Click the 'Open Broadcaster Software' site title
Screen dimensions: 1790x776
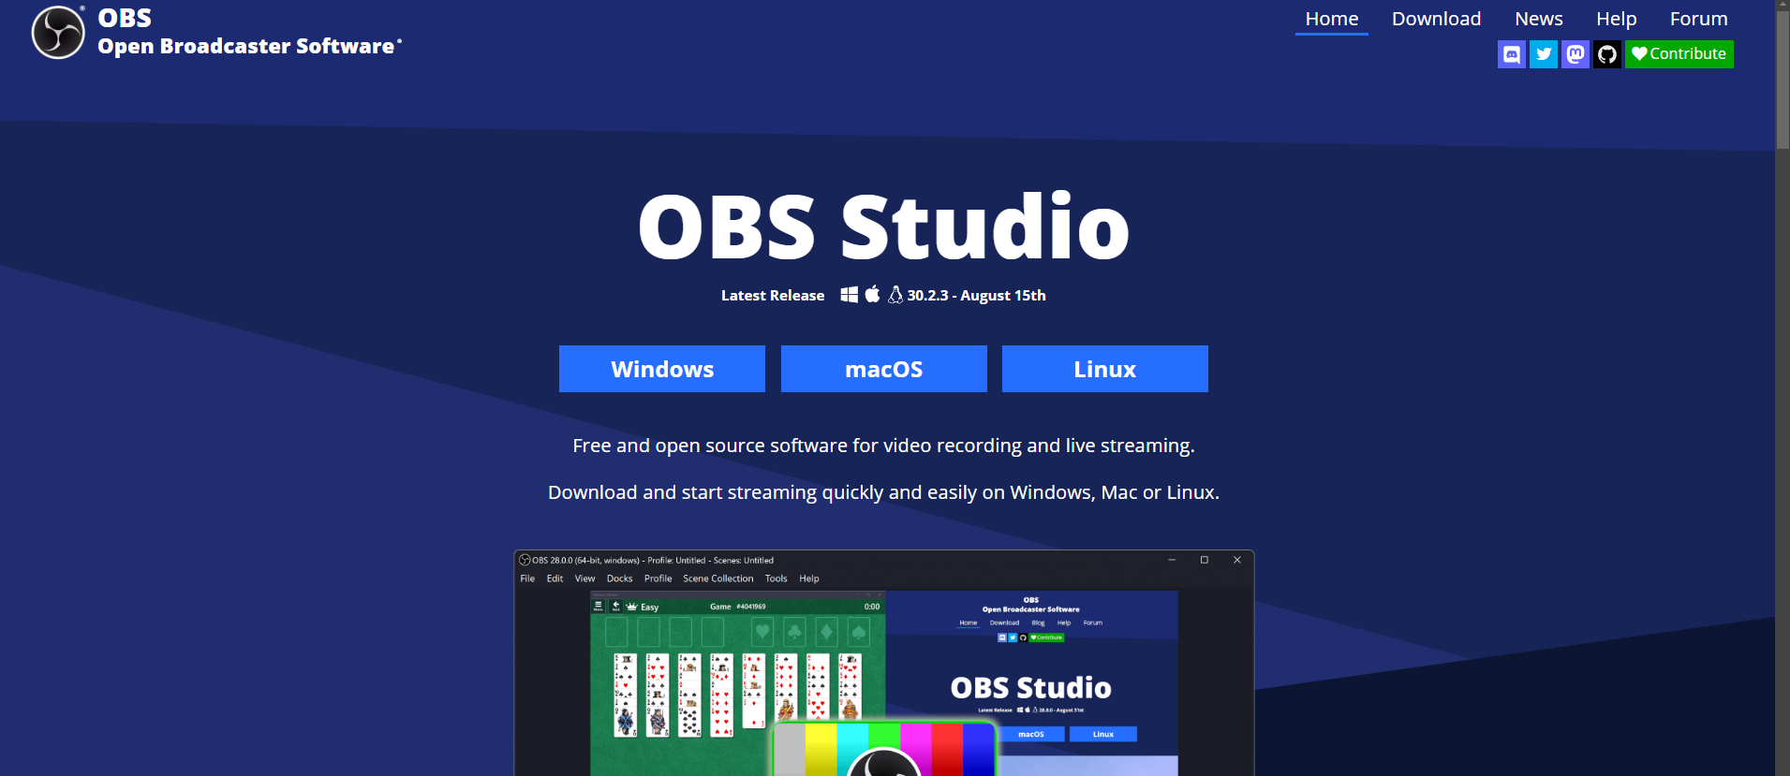click(246, 46)
